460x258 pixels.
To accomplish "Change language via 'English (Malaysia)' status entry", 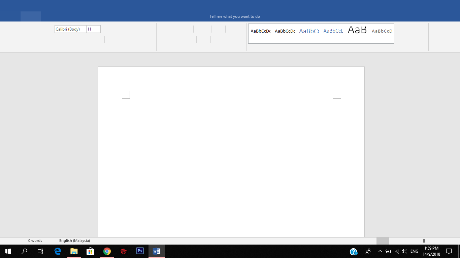I will [74, 241].
